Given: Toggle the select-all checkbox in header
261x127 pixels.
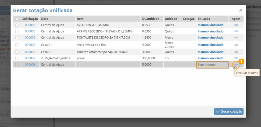Looking at the screenshot, I should [17, 19].
